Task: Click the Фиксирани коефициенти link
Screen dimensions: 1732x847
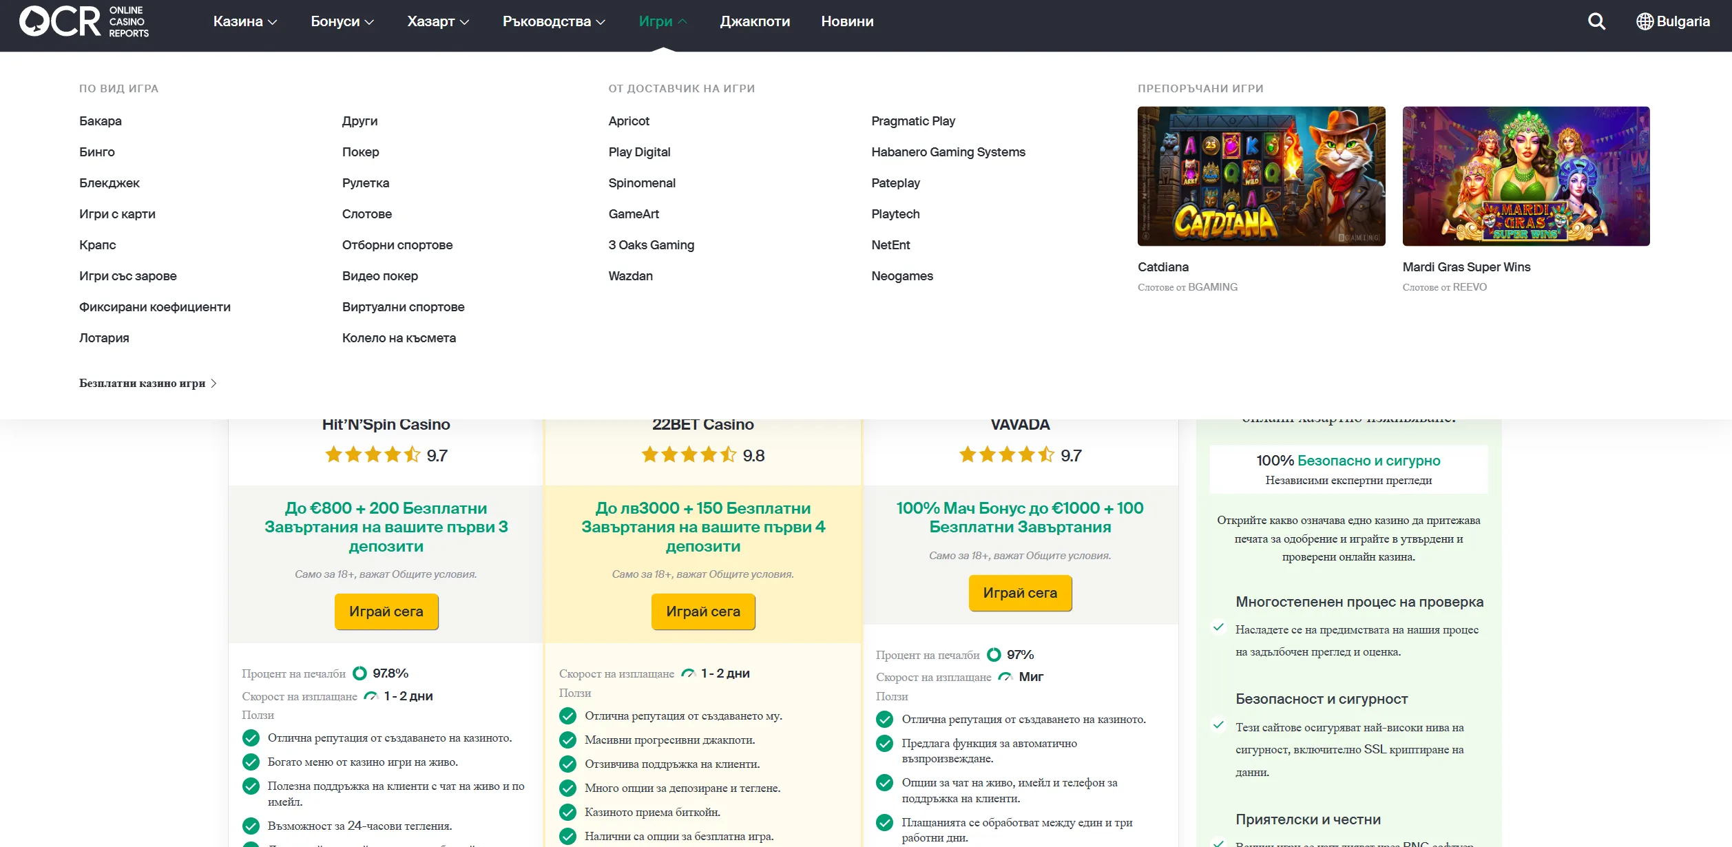Action: (155, 307)
